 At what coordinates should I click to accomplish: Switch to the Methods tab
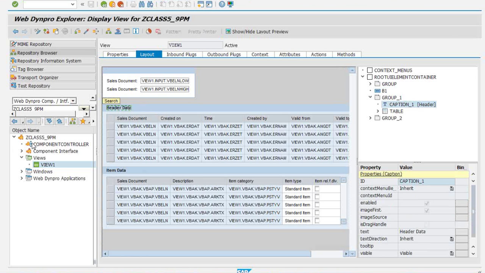(346, 54)
